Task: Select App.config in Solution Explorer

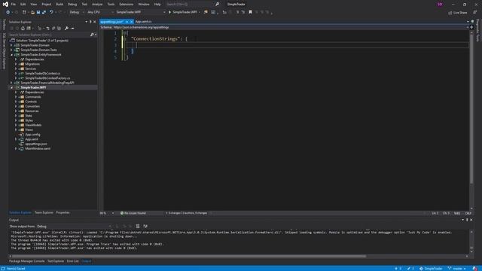Action: (x=32, y=135)
